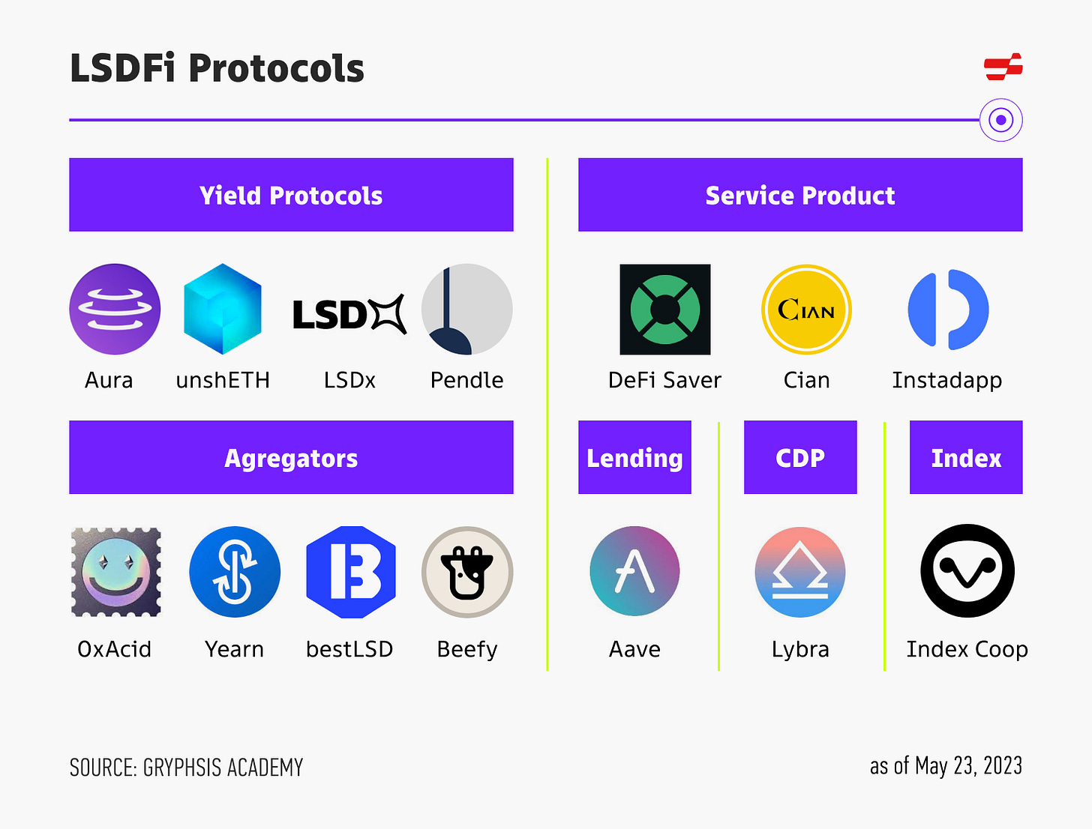Select the unshETH cube icon
This screenshot has width=1092, height=829.
point(223,309)
